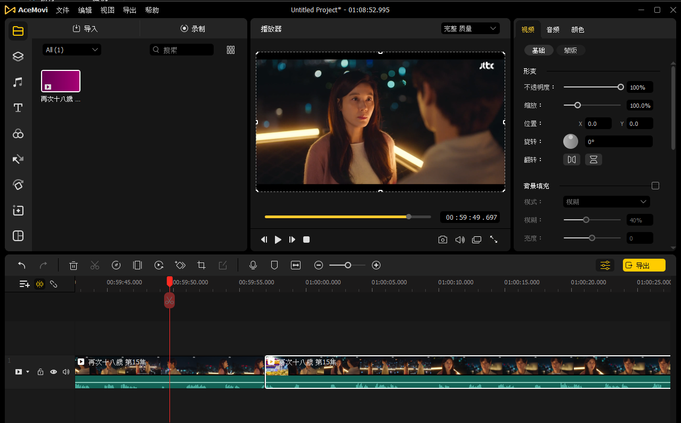Undo the last edit in the timeline toolbar
Viewport: 681px width, 423px height.
22,265
